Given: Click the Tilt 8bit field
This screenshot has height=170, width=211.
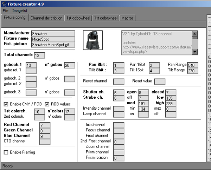Looking at the screenshot, I should tap(119, 71).
